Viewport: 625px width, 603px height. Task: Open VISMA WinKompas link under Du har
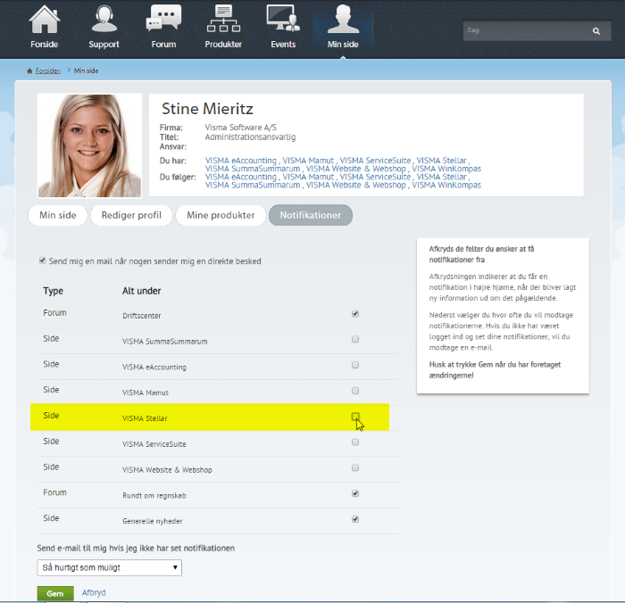coord(446,169)
